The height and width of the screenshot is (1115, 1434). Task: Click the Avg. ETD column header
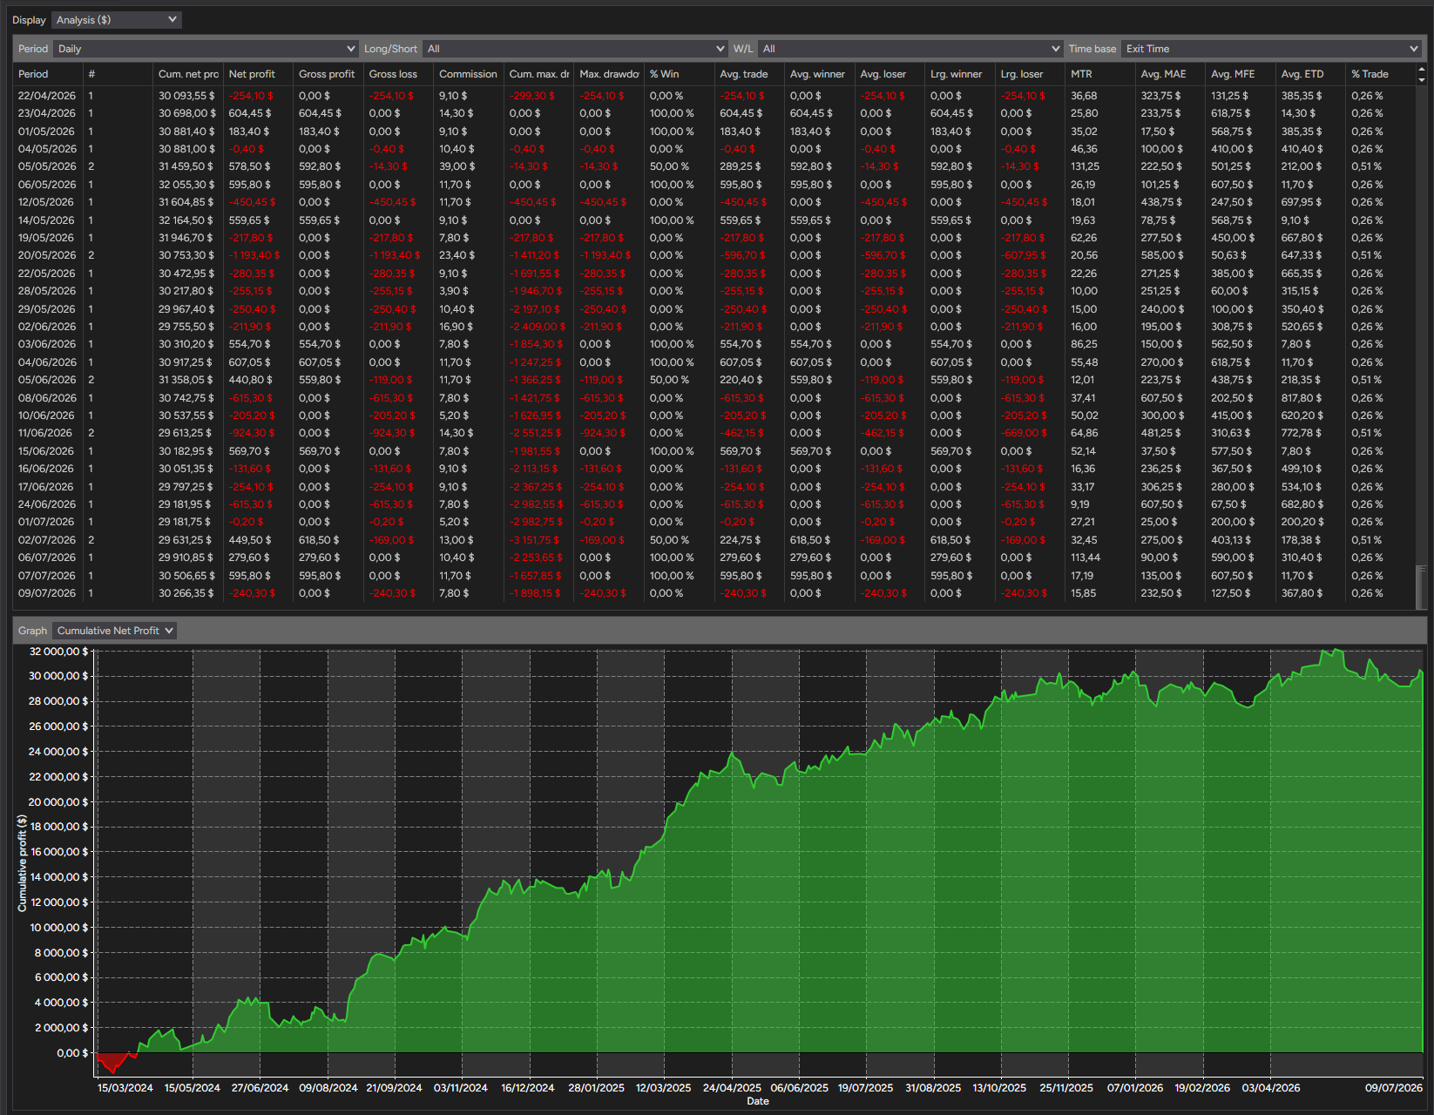click(x=1310, y=74)
